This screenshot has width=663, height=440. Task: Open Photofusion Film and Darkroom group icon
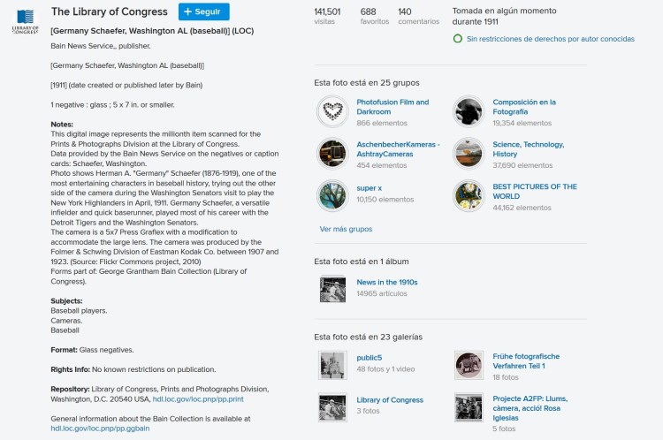(x=332, y=111)
